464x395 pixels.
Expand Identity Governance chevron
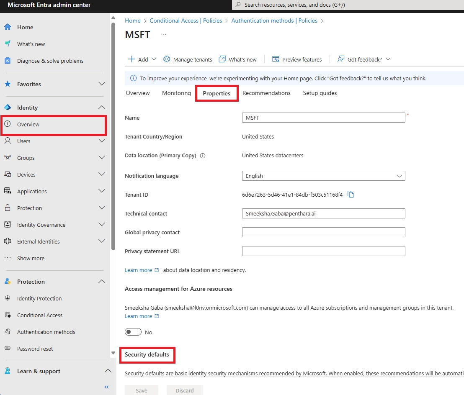coord(102,224)
